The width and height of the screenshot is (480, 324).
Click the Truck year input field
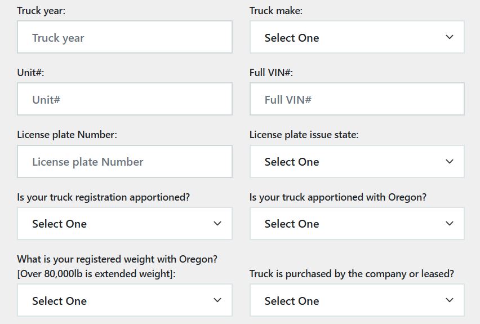[x=125, y=38]
